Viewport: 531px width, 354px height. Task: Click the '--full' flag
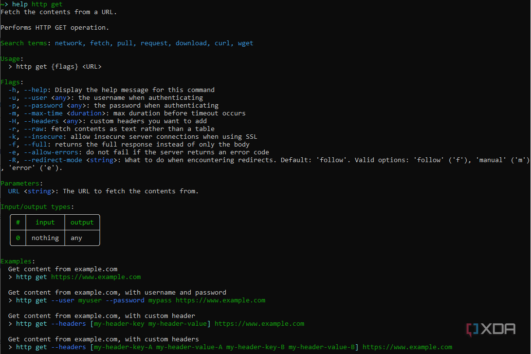tap(36, 144)
